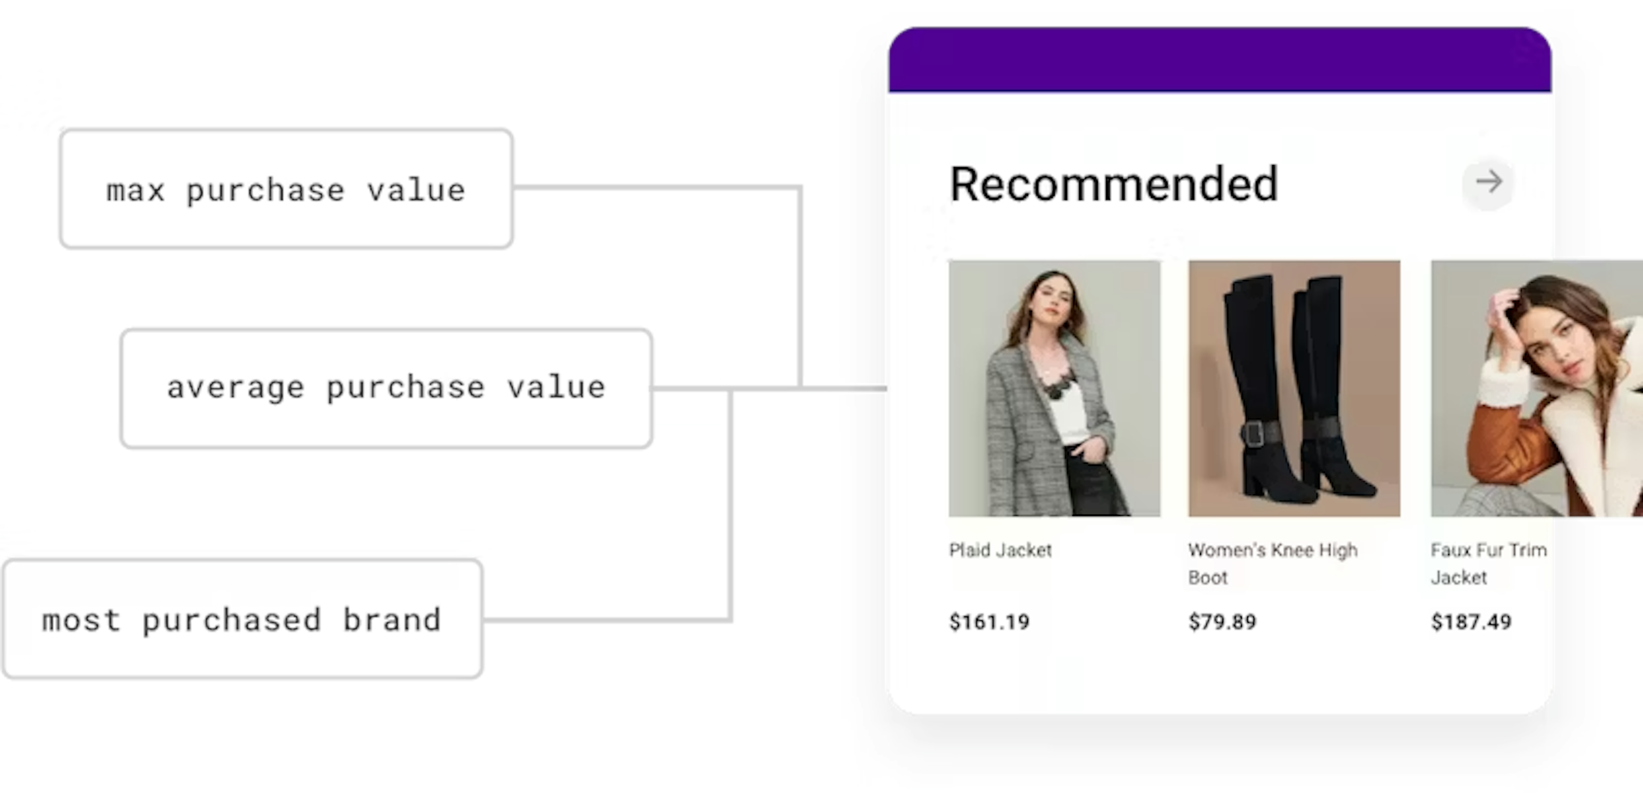Select the average purchase value box
Viewport: 1643px width, 796px height.
click(x=386, y=388)
